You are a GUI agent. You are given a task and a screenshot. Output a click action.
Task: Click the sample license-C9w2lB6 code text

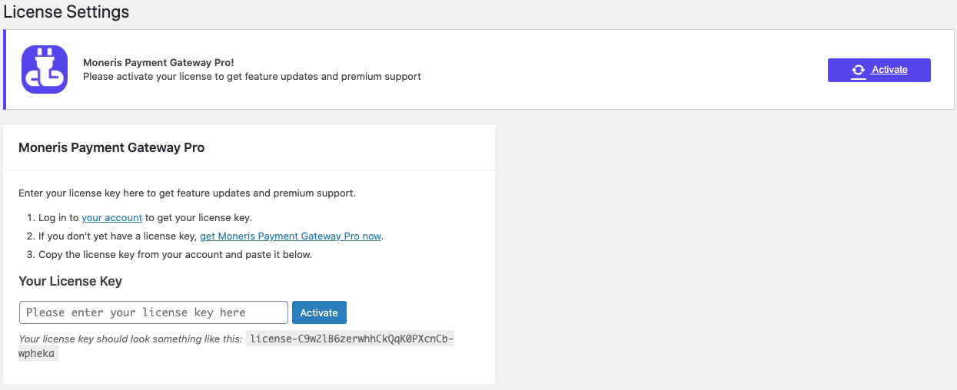pos(350,339)
